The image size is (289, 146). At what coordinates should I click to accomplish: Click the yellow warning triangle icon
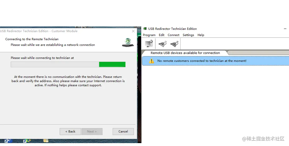[151, 61]
